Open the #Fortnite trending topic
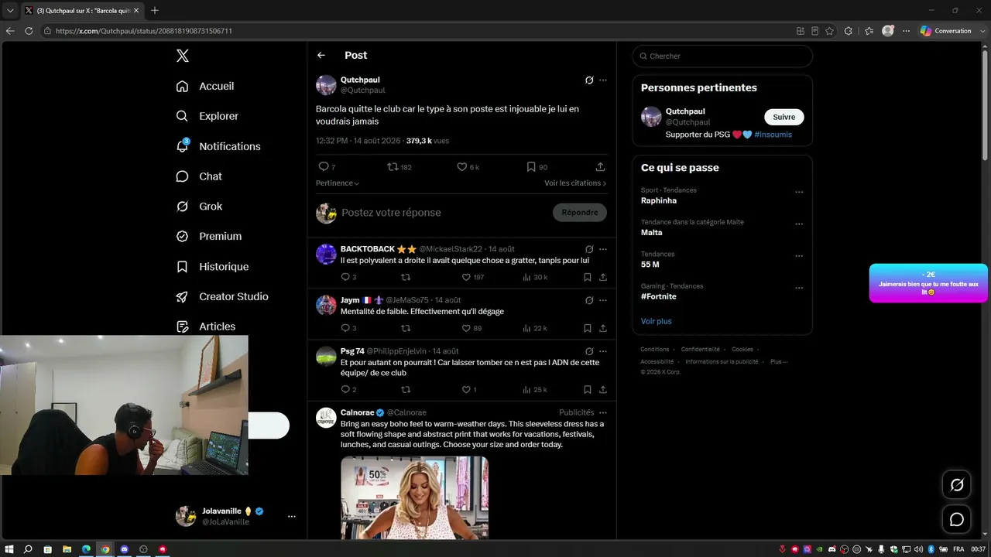The width and height of the screenshot is (991, 557). coord(659,296)
